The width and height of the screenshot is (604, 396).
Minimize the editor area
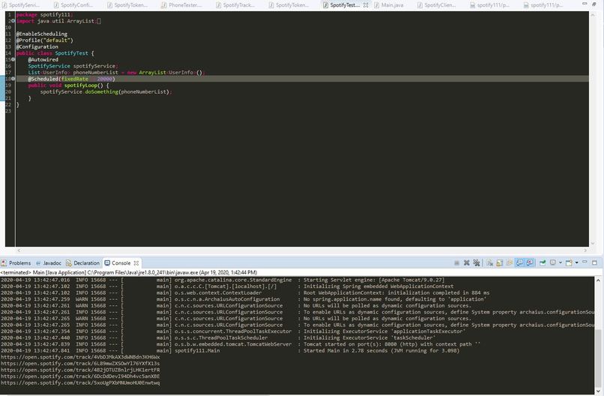pyautogui.click(x=585, y=4)
